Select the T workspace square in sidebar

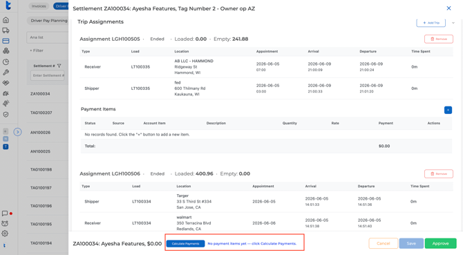coord(6,147)
